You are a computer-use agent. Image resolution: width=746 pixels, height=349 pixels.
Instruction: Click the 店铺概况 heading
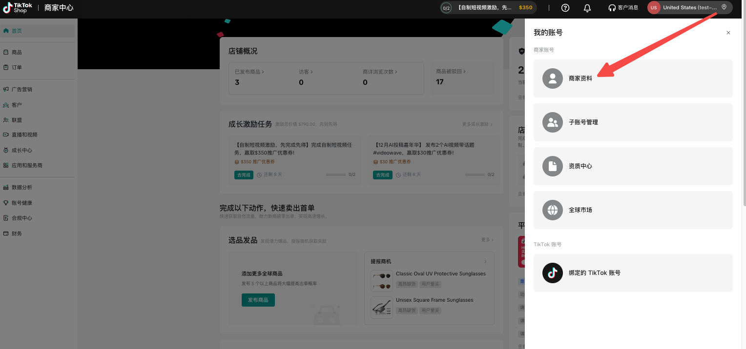243,51
